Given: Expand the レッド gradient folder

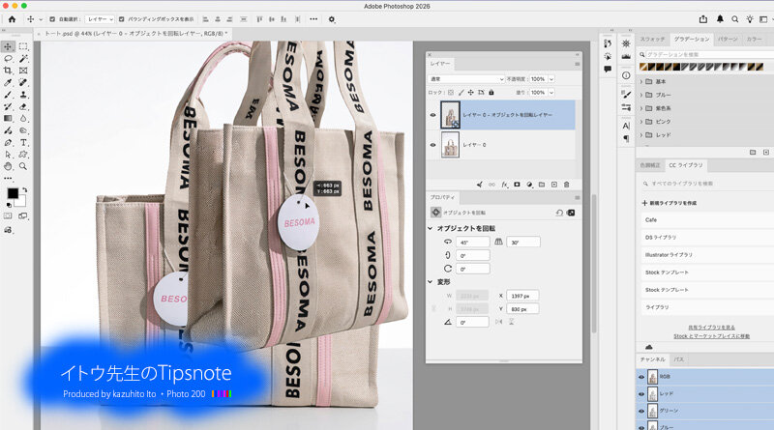Looking at the screenshot, I should point(641,134).
